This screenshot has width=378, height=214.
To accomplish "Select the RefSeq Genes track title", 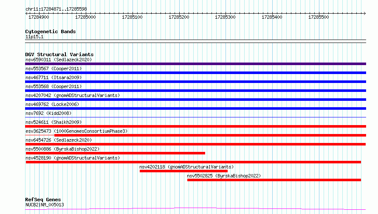I will click(x=43, y=200).
